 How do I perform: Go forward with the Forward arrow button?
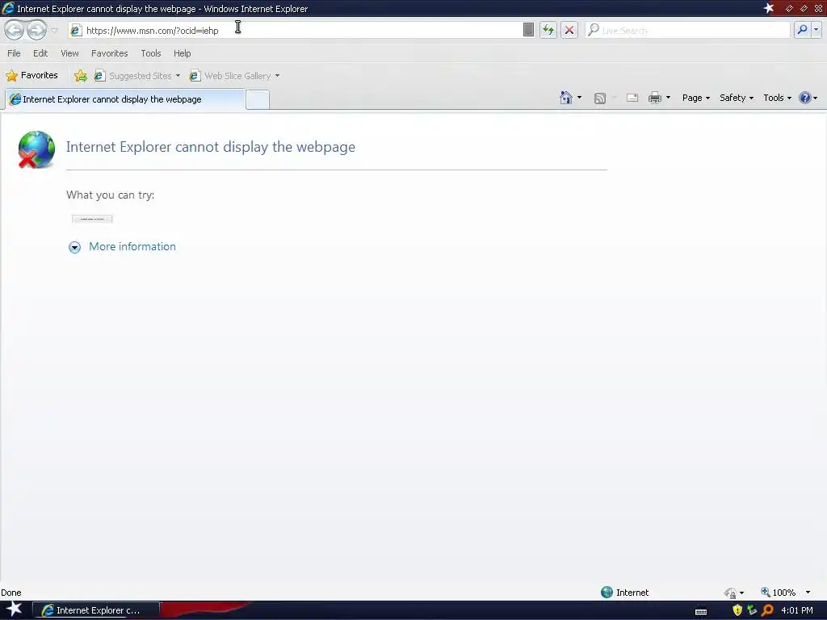[x=36, y=30]
